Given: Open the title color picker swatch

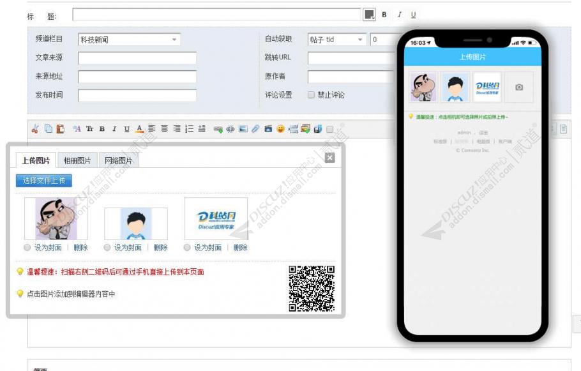Looking at the screenshot, I should point(369,15).
